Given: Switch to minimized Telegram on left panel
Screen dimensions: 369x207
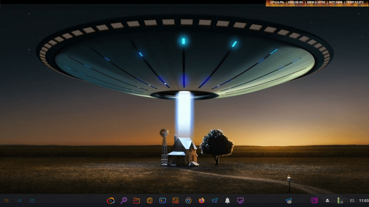Looking at the screenshot, I should 19,201.
